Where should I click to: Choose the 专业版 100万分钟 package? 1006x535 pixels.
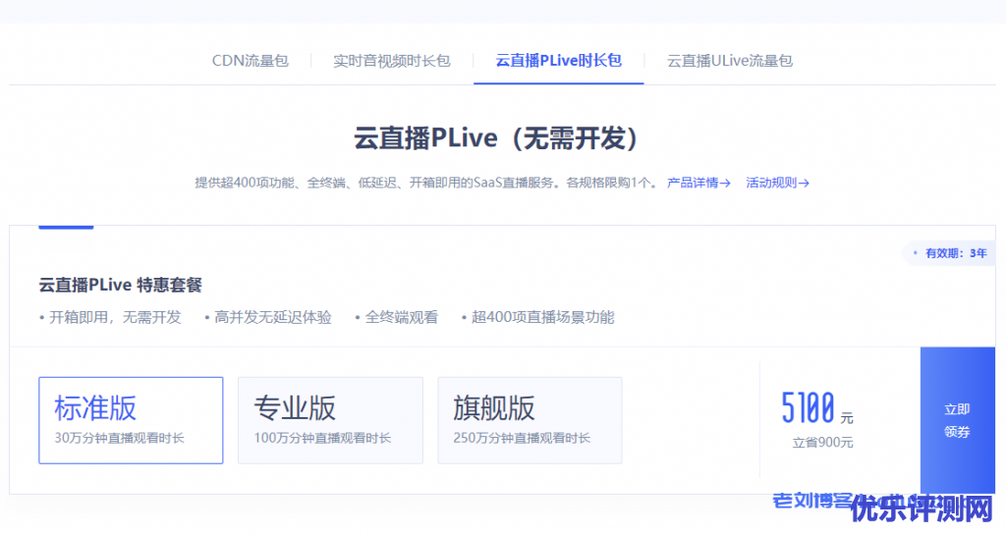(x=330, y=420)
